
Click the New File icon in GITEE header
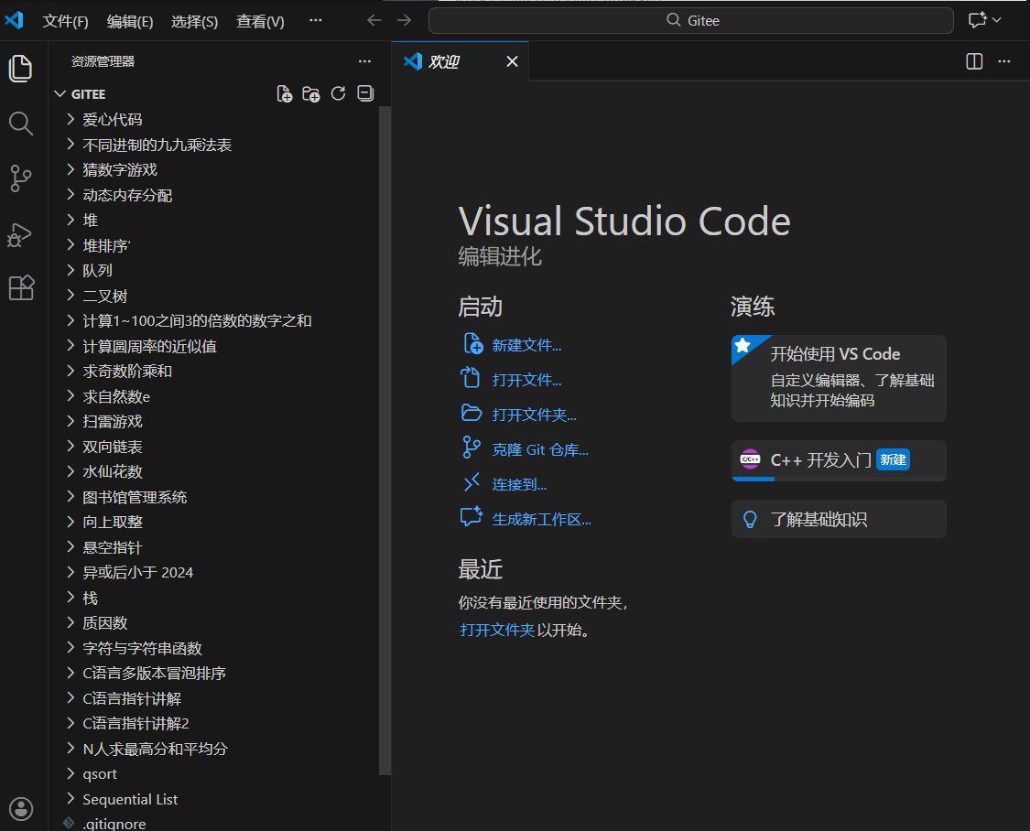pos(285,94)
